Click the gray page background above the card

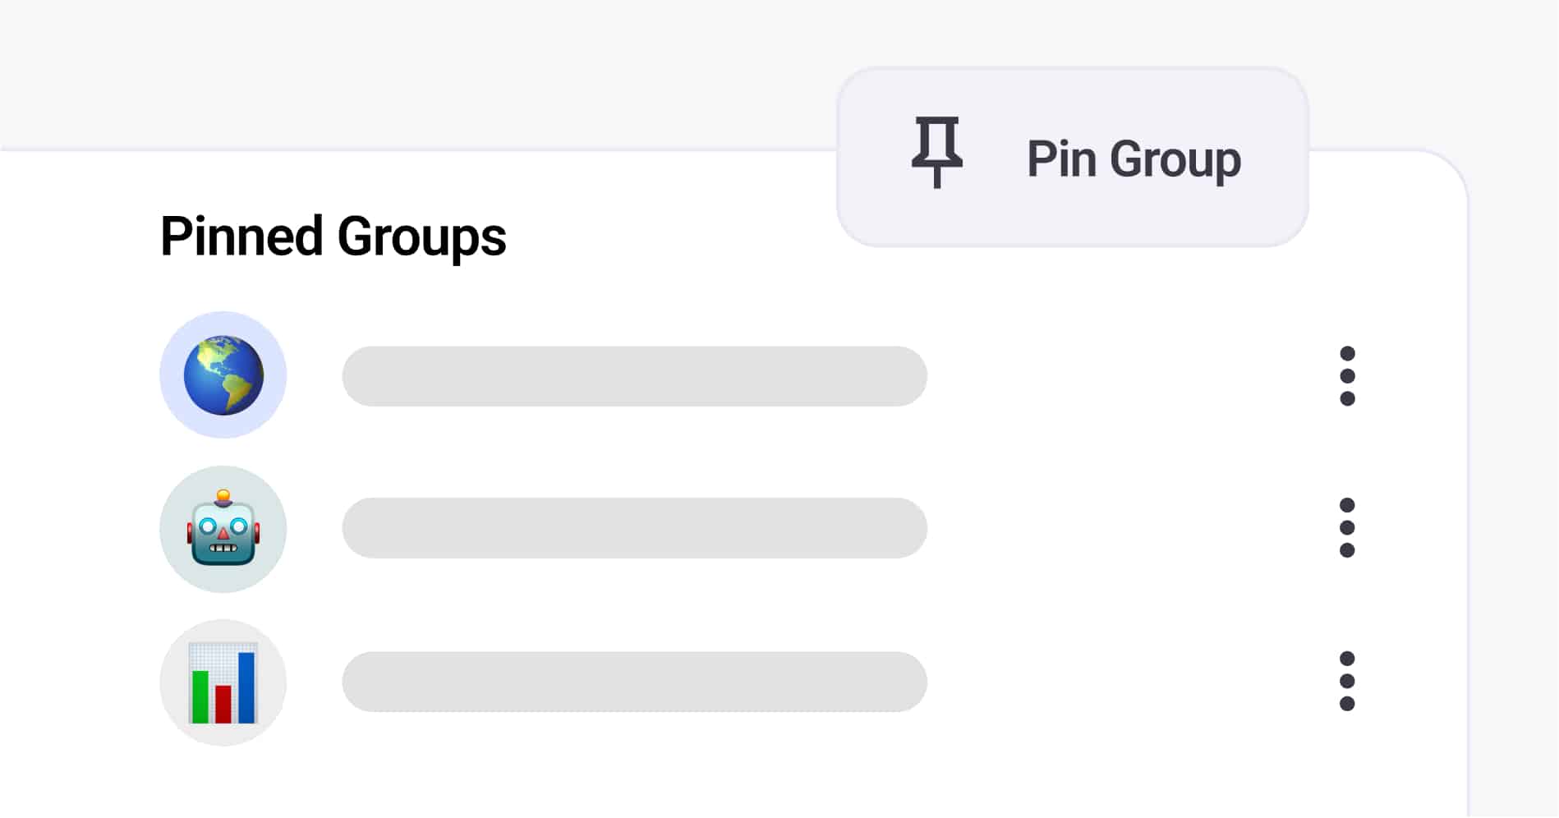(411, 74)
